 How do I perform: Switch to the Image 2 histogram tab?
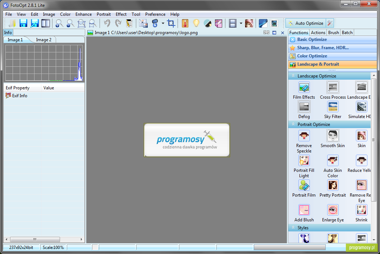pyautogui.click(x=44, y=40)
